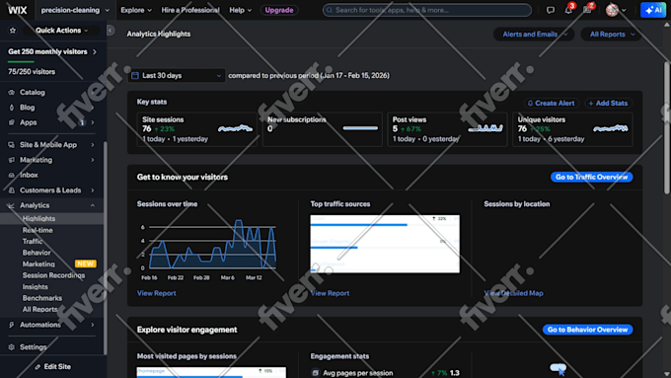
Task: Open the precision-cleaning site dropdown
Action: [x=75, y=10]
